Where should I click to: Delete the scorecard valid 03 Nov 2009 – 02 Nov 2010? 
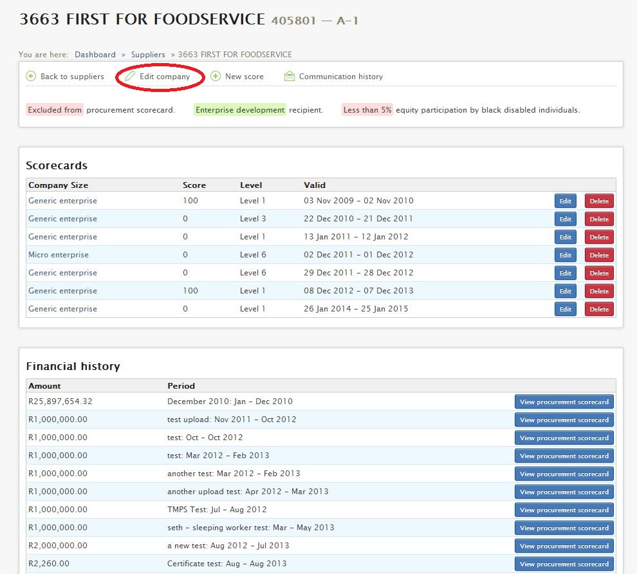599,201
